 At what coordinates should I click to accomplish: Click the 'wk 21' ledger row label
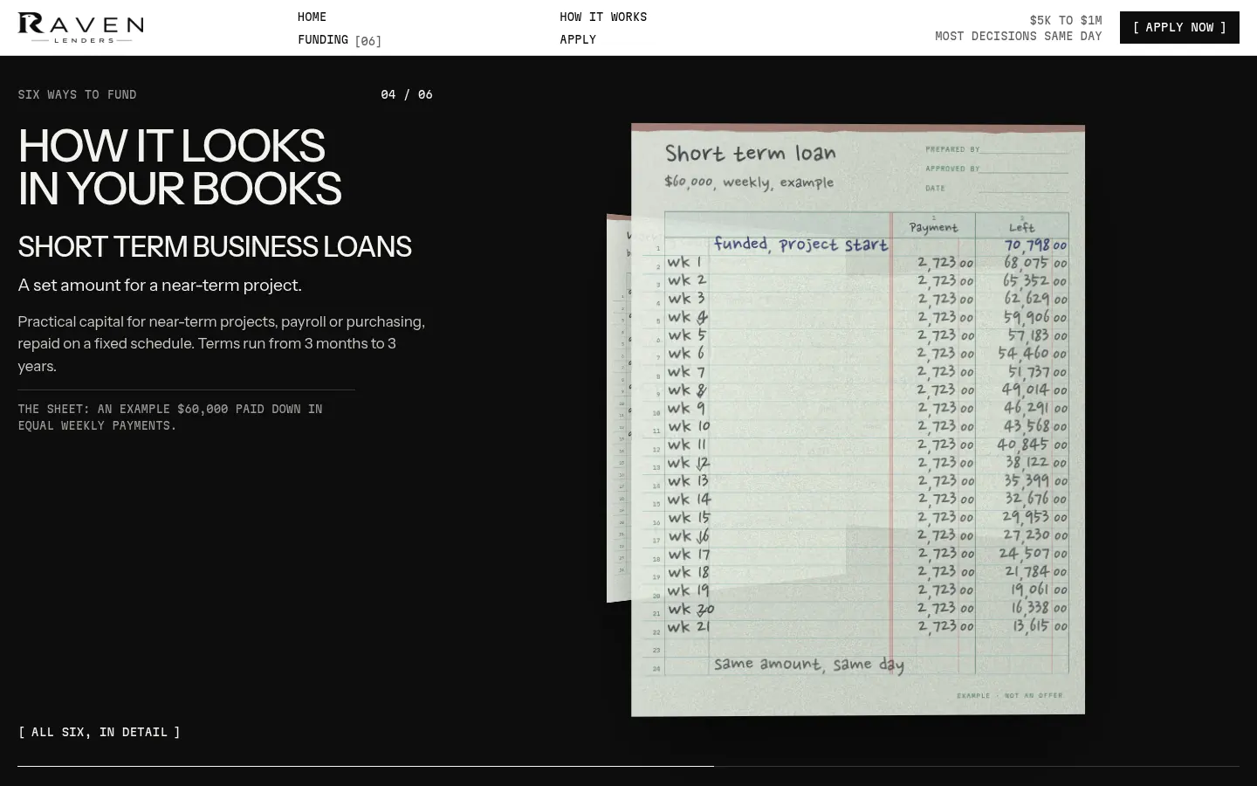pos(689,627)
